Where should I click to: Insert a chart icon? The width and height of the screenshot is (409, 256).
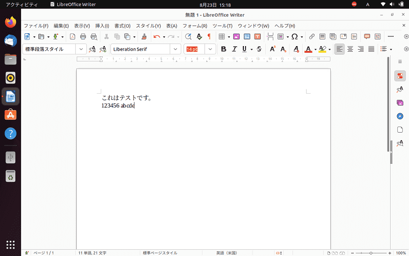247,36
